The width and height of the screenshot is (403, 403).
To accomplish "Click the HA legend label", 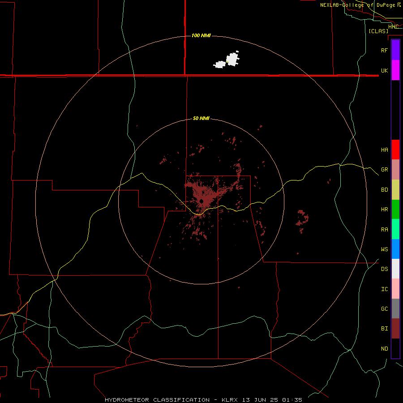I will point(384,150).
